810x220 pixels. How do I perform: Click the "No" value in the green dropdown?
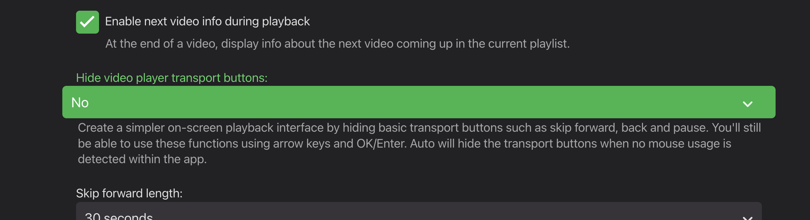coord(80,103)
